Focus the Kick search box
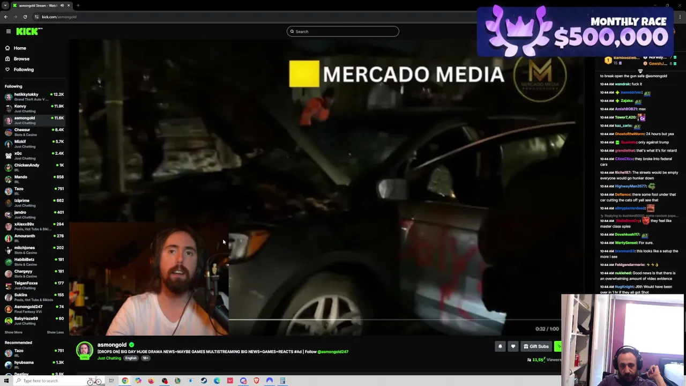 (x=343, y=32)
